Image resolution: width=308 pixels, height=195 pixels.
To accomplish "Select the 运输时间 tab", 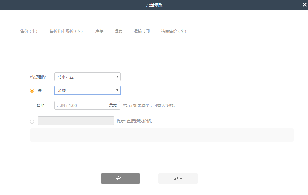I will (142, 31).
